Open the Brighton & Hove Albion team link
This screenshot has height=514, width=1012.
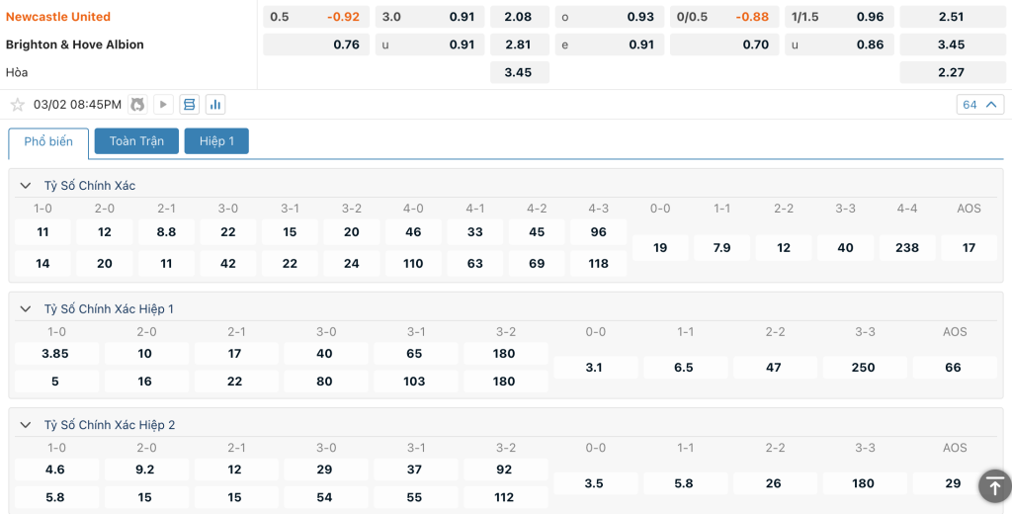tap(75, 44)
